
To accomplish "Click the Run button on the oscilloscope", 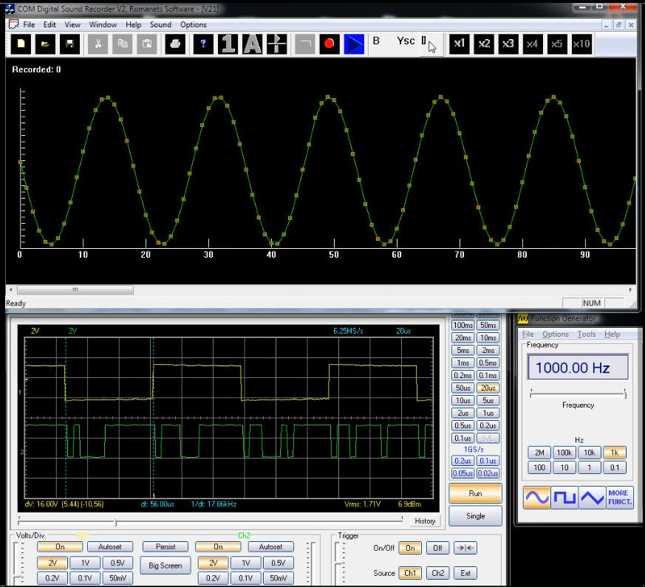I will 474,493.
